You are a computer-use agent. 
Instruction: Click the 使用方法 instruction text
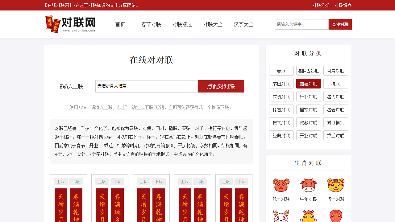click(x=151, y=107)
